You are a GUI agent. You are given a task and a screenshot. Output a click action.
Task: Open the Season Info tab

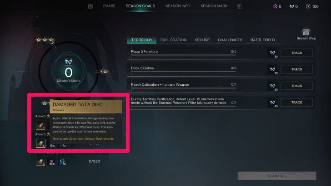tap(178, 6)
